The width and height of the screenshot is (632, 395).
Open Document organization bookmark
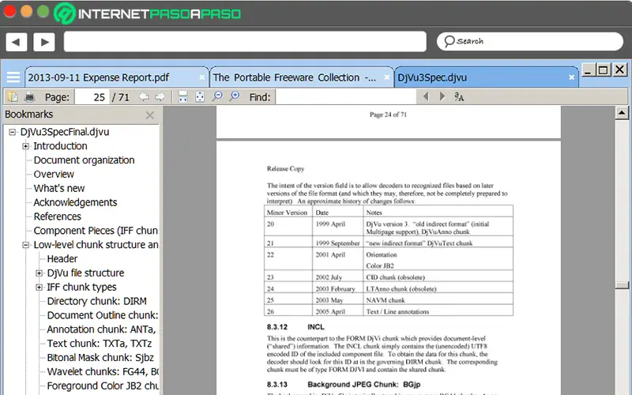[84, 160]
